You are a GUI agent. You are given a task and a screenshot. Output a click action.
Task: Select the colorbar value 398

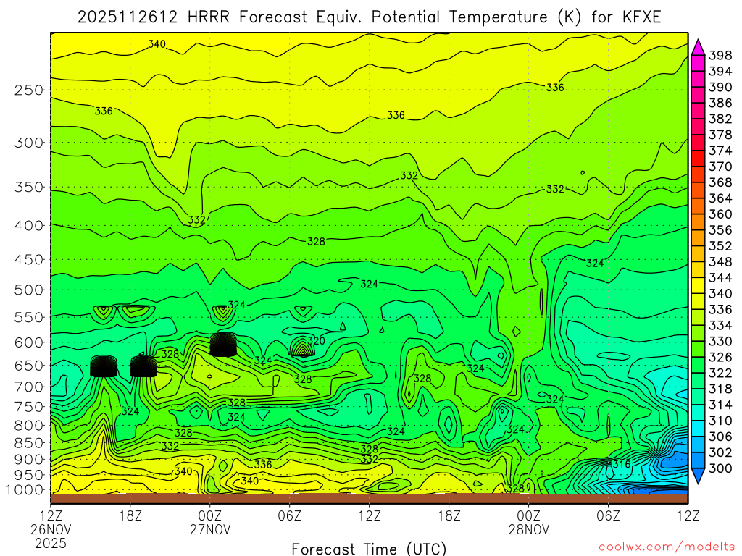tap(720, 56)
